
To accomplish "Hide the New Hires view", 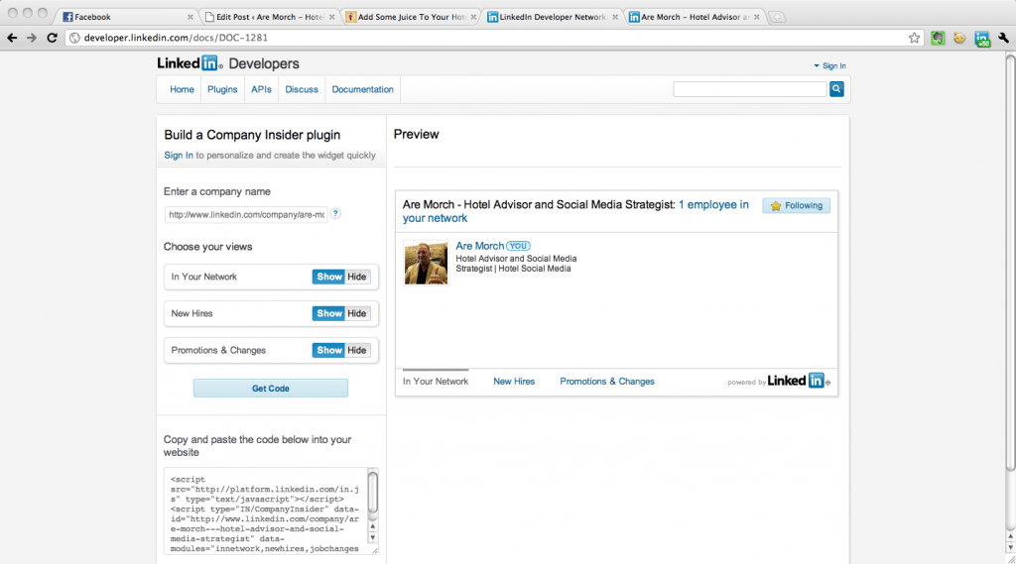I will (x=357, y=313).
